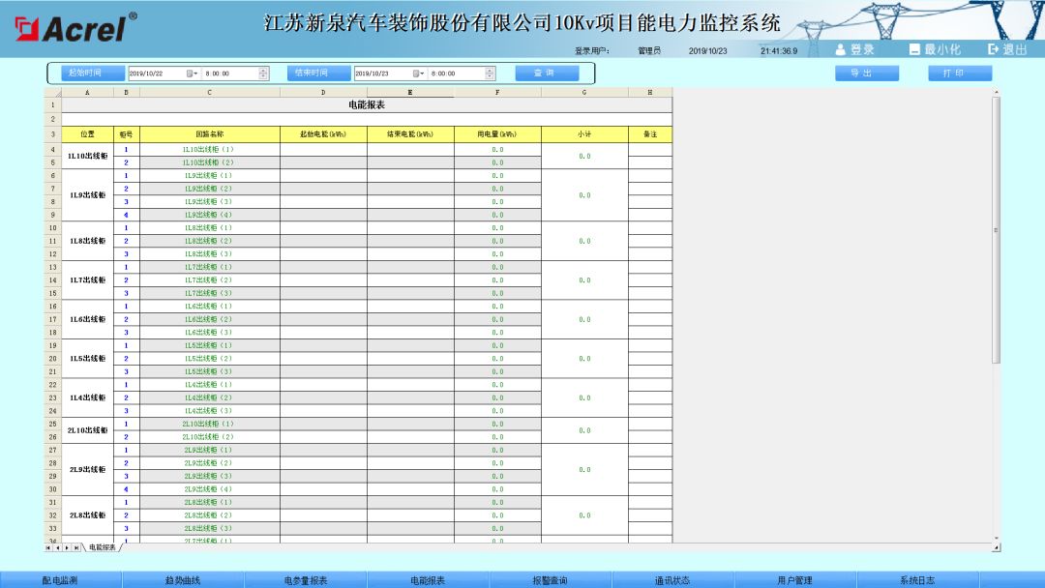The height and width of the screenshot is (588, 1045).
Task: Open the 趋势曲线 bottom tab
Action: (183, 580)
